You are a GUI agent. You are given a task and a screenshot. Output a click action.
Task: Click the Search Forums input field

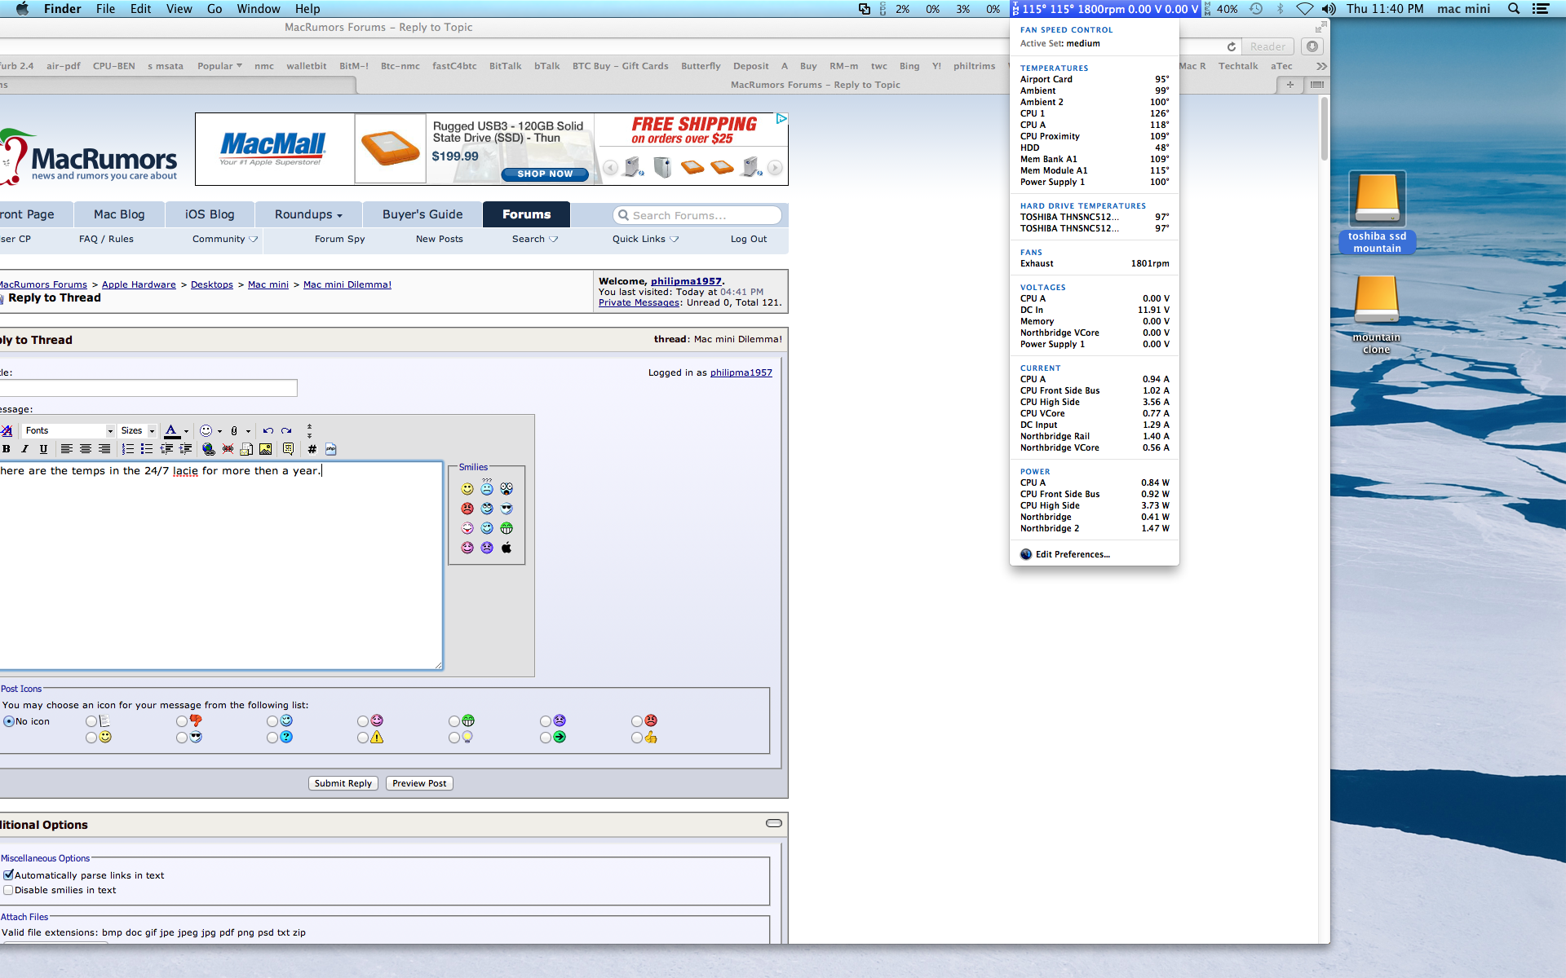tap(697, 215)
